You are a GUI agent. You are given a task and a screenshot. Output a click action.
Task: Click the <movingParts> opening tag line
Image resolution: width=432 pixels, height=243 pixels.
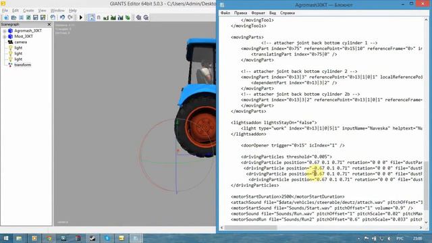tap(248, 37)
